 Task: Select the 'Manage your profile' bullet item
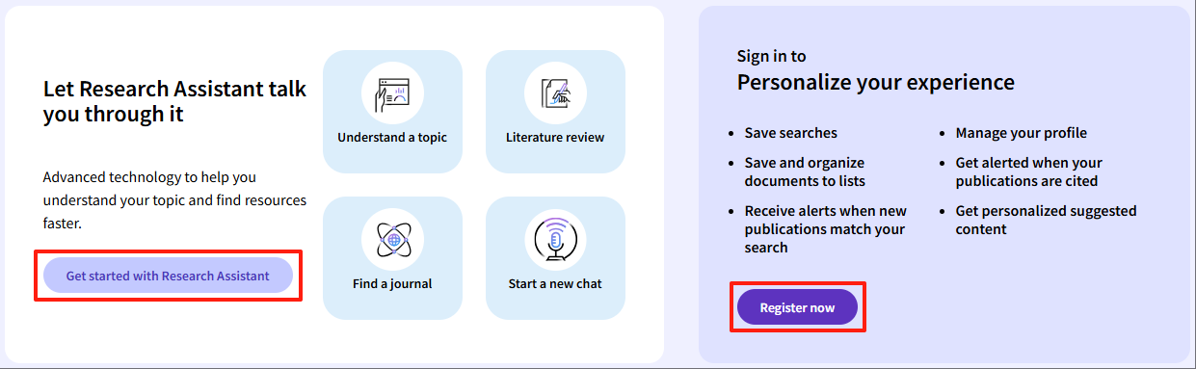[1021, 133]
